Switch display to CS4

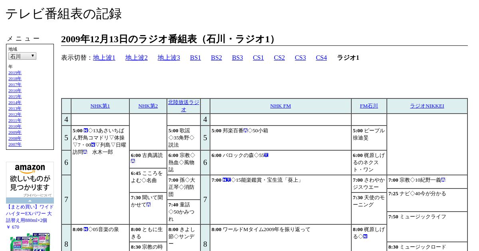click(321, 58)
